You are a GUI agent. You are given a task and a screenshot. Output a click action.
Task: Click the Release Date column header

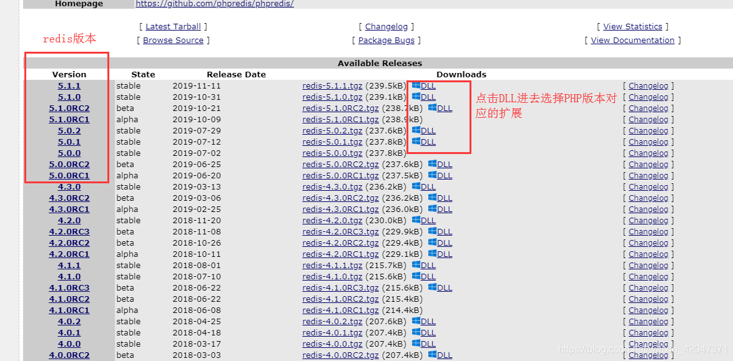pyautogui.click(x=236, y=74)
